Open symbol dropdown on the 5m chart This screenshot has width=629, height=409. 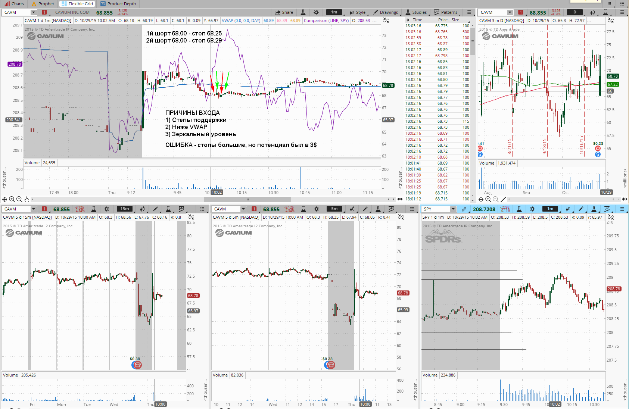[x=243, y=209]
